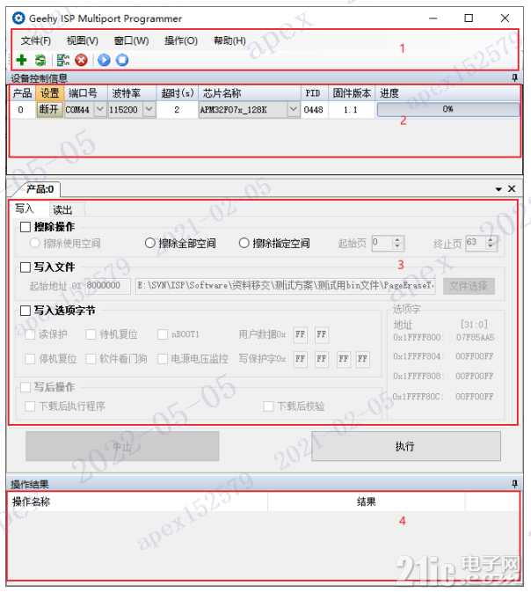Open the 产品:0 tab list arrow

click(498, 189)
